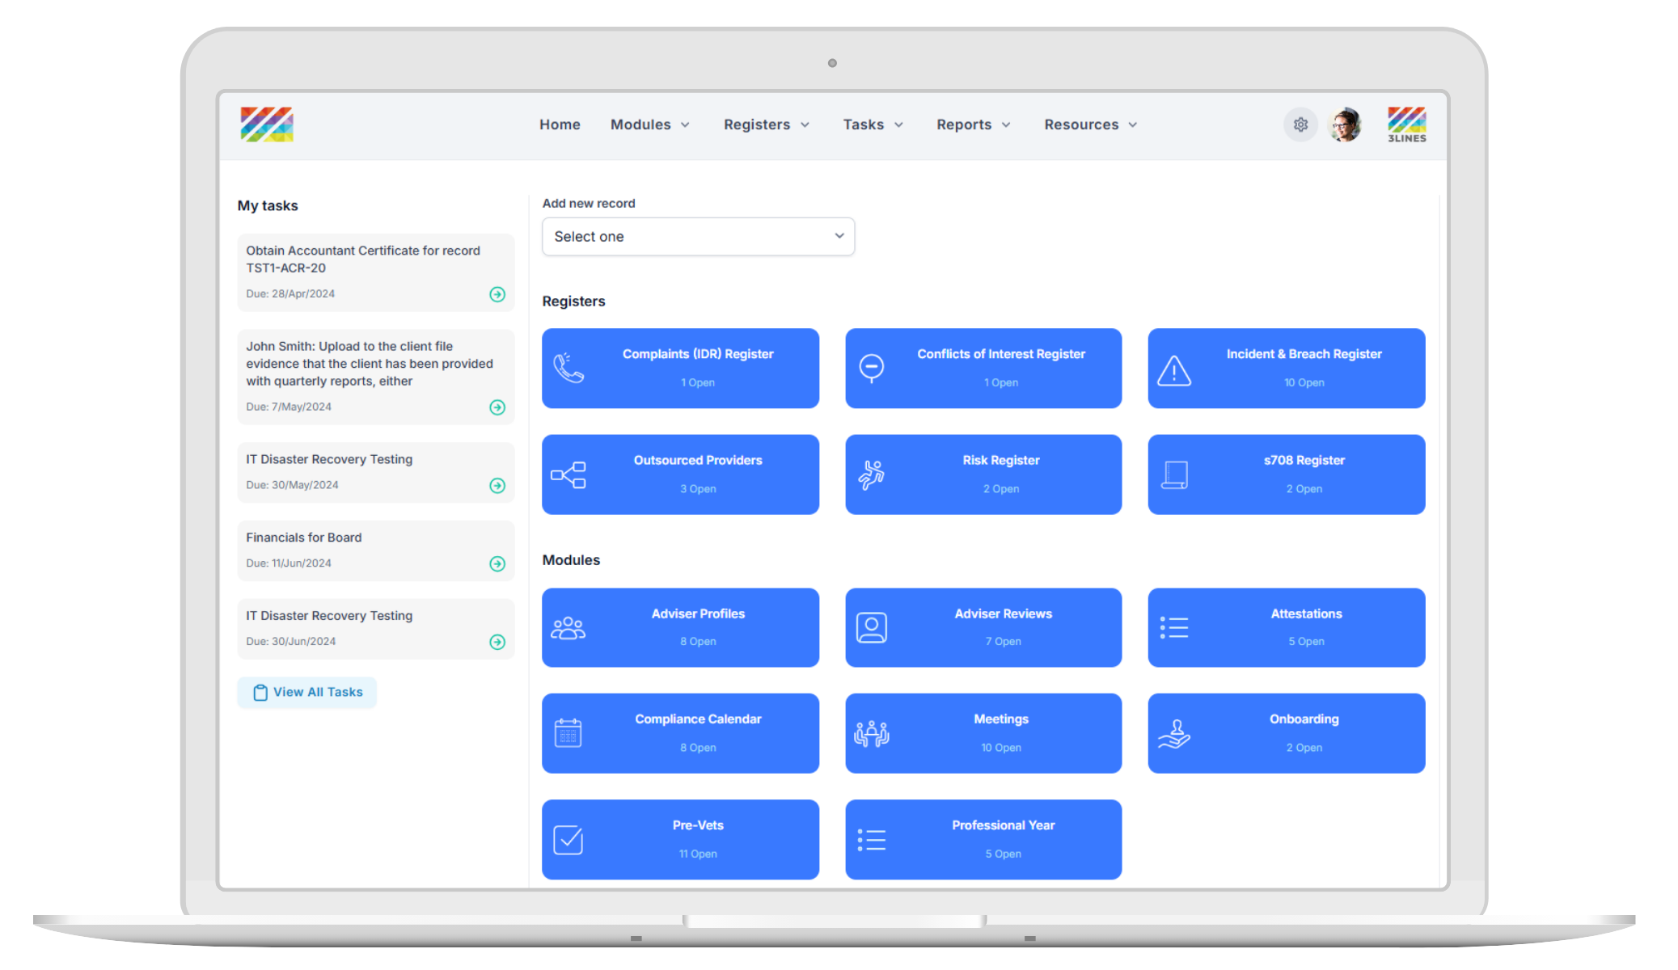Click the Compliance Calendar icon
1678x970 pixels.
point(568,733)
